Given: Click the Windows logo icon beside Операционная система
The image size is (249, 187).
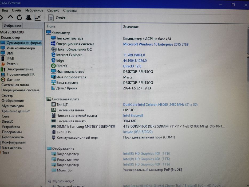Looking at the screenshot, I should pyautogui.click(x=53, y=44).
